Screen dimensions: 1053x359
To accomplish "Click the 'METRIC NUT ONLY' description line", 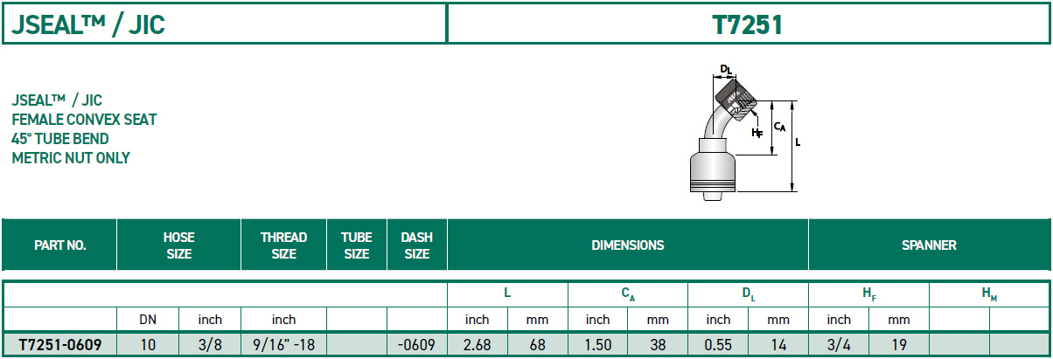I will pyautogui.click(x=71, y=158).
